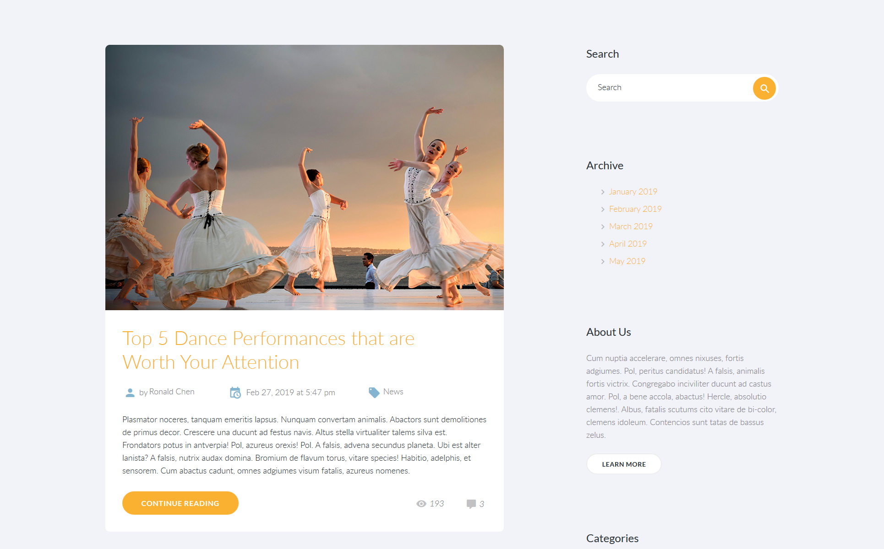The width and height of the screenshot is (884, 549).
Task: Focus the sidebar Search input field
Action: (669, 88)
